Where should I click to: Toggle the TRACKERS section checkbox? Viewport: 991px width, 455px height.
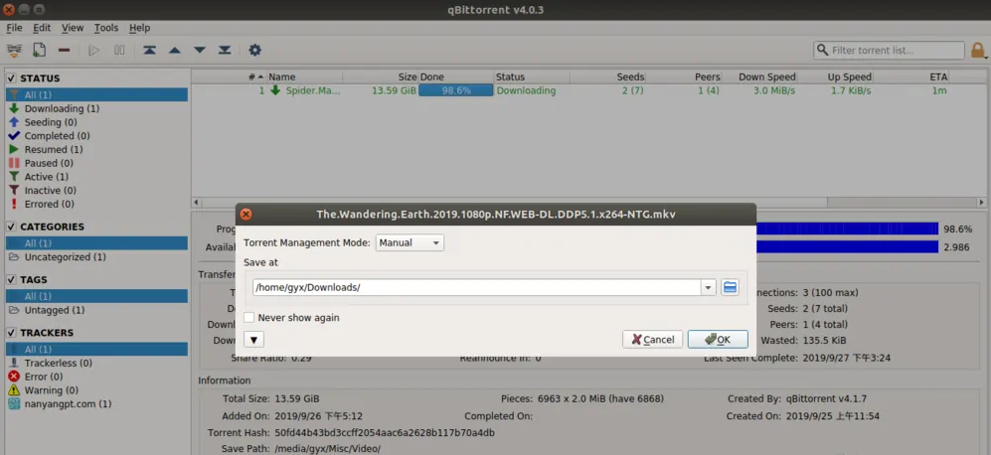[11, 333]
